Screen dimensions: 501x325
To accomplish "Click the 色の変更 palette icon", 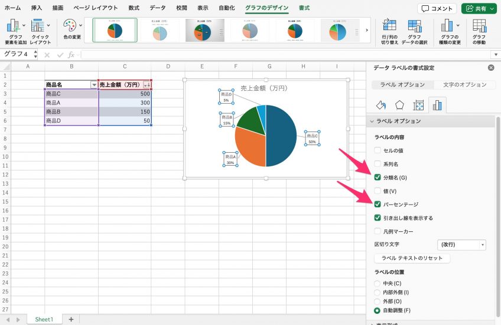I will click(71, 26).
